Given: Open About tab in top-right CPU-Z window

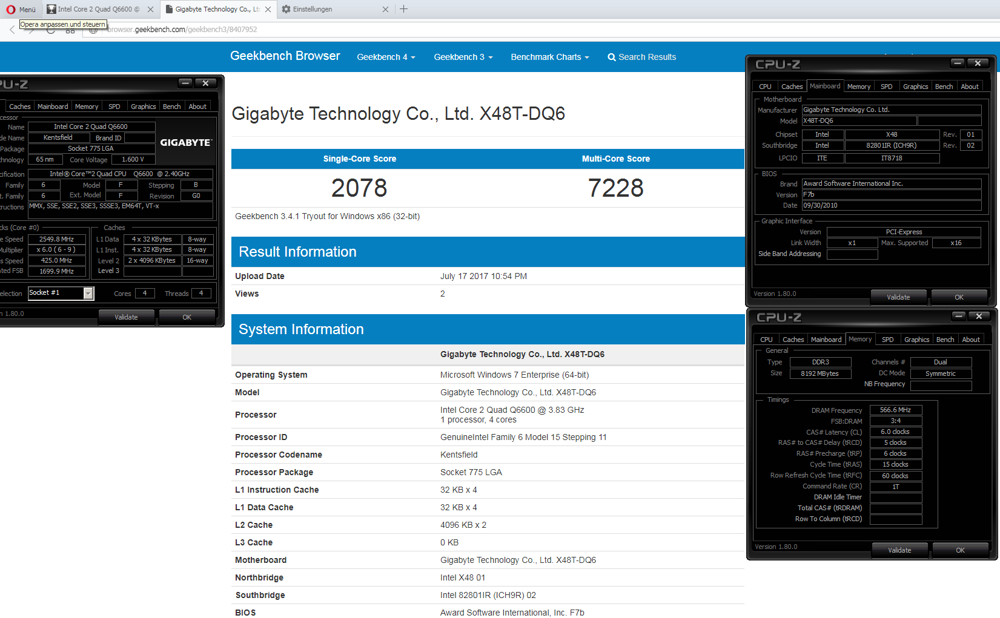Looking at the screenshot, I should (x=970, y=87).
